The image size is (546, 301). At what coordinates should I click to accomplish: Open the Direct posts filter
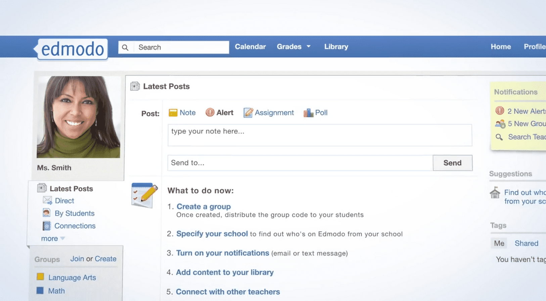pos(64,200)
